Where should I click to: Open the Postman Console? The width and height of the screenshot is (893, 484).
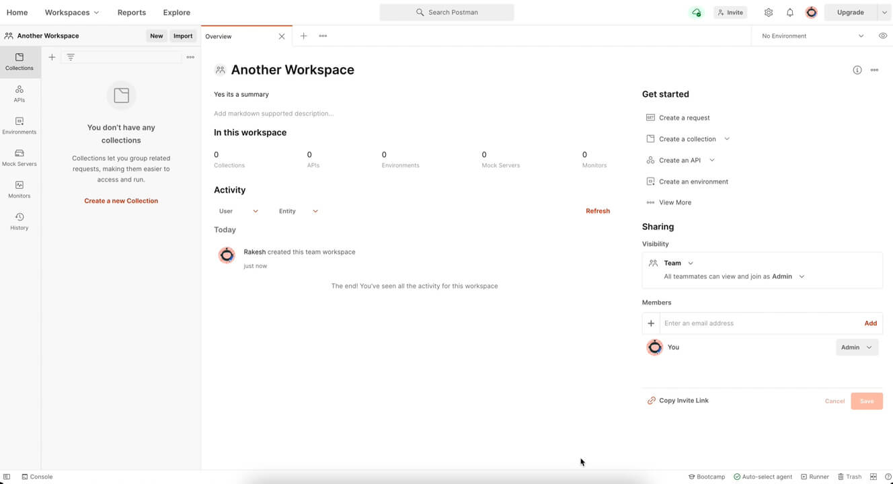[x=37, y=476]
